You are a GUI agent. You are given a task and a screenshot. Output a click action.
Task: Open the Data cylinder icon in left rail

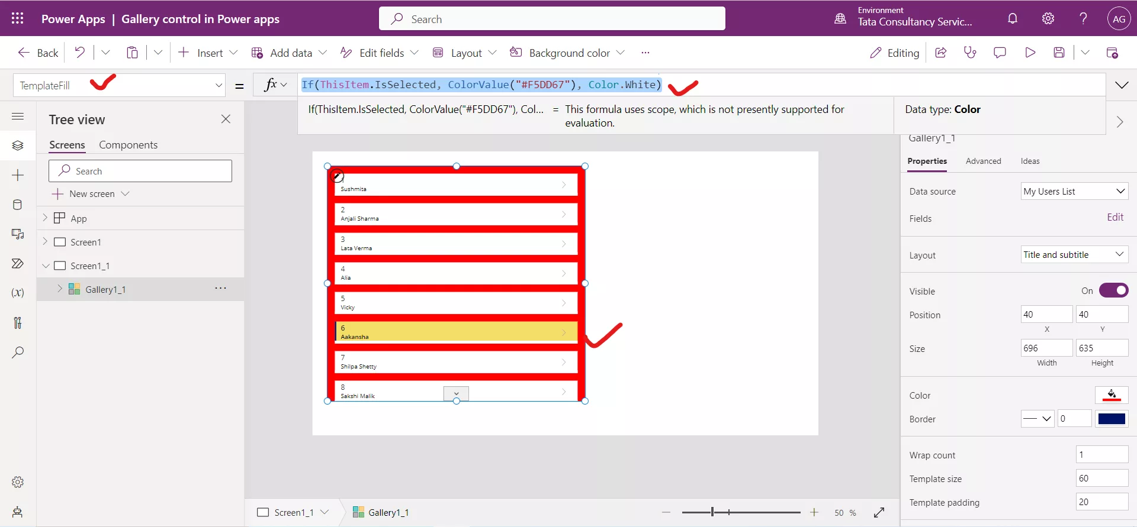pos(18,205)
